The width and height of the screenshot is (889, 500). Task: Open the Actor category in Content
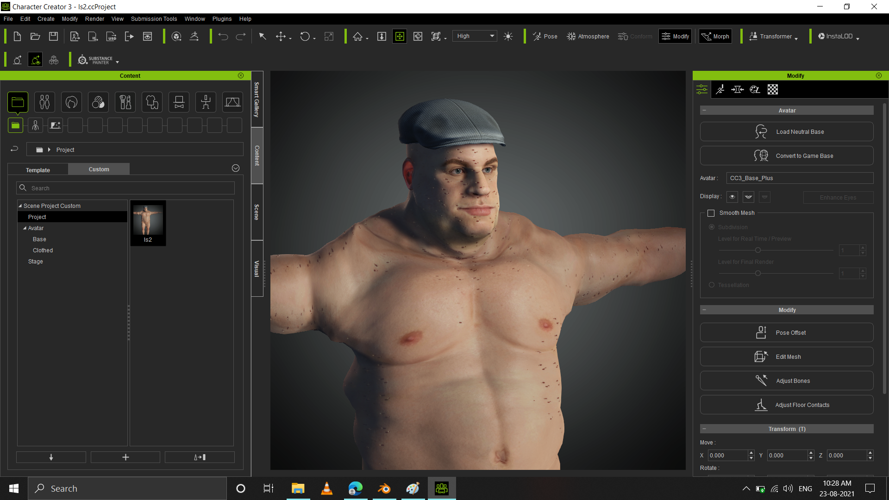(44, 102)
